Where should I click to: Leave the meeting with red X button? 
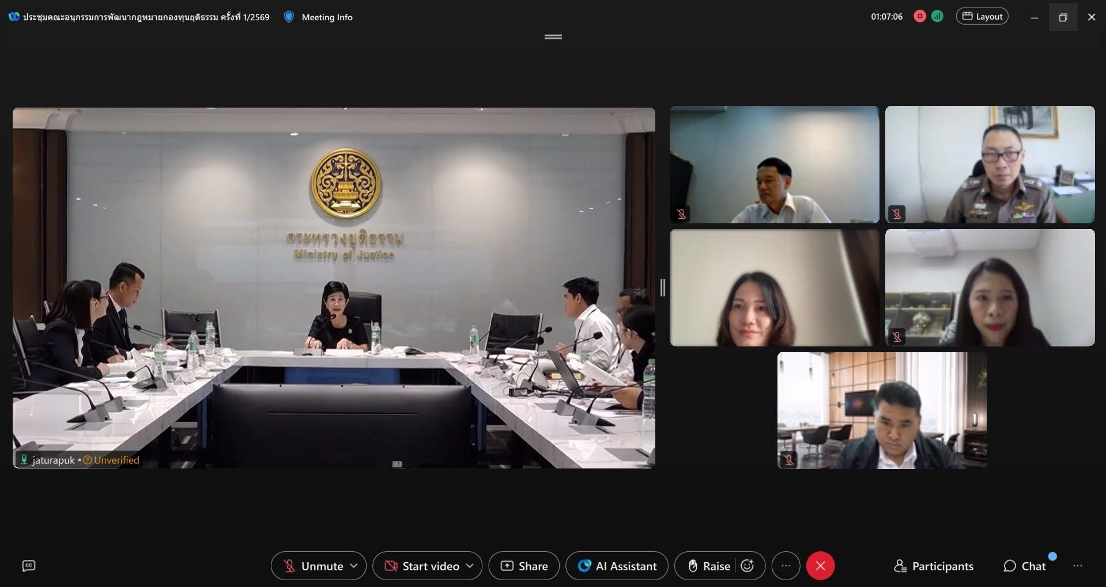point(820,566)
